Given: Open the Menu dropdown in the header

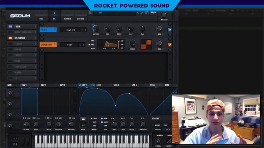Looking at the screenshot, I should 153,13.
